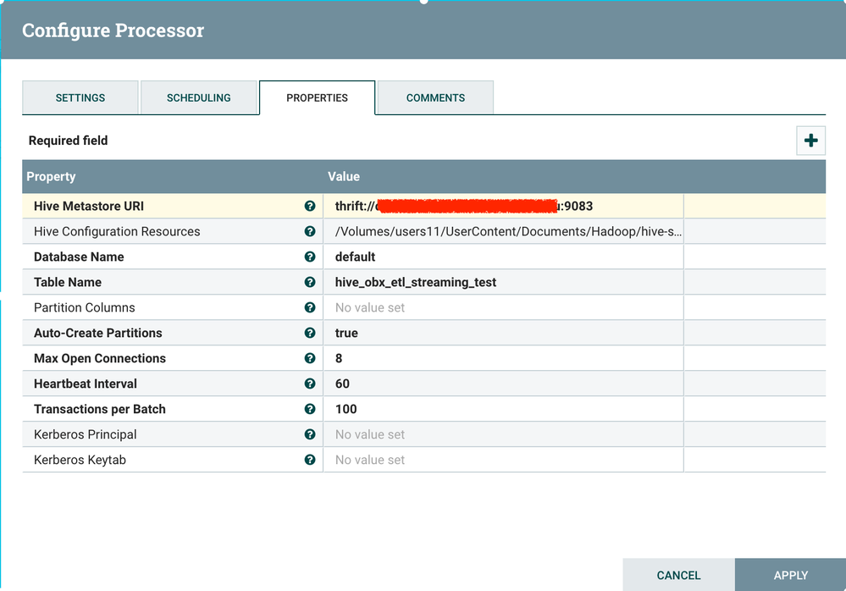The width and height of the screenshot is (846, 591).
Task: Open help icon for Kerberos Keytab
Action: point(310,460)
